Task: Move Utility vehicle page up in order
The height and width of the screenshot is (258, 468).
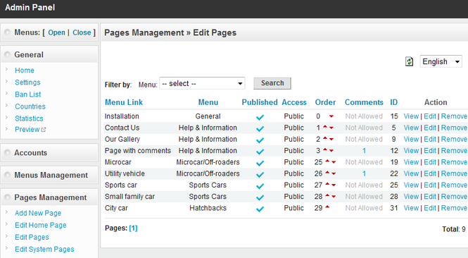Action: [x=327, y=173]
